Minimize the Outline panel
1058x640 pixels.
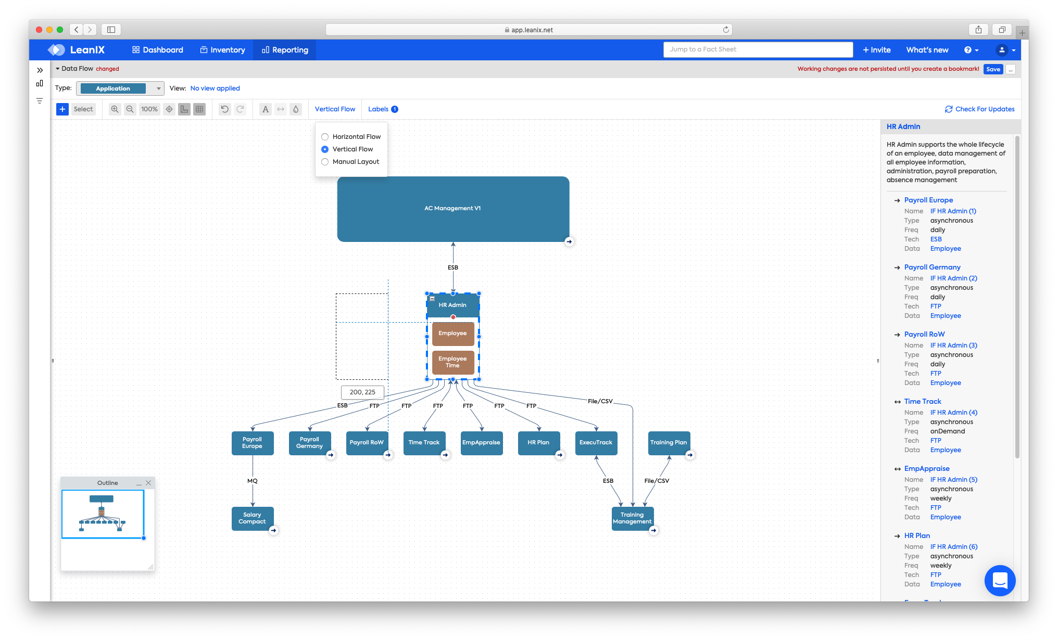click(139, 483)
